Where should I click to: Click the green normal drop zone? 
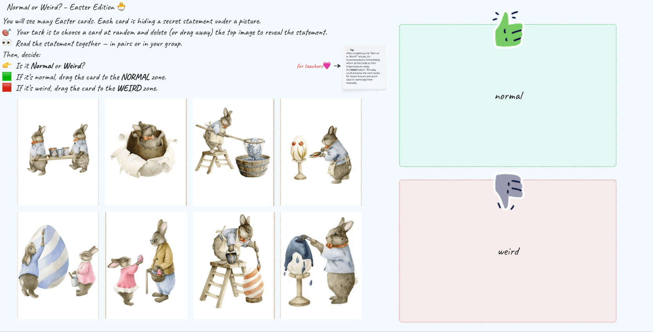coord(508,96)
